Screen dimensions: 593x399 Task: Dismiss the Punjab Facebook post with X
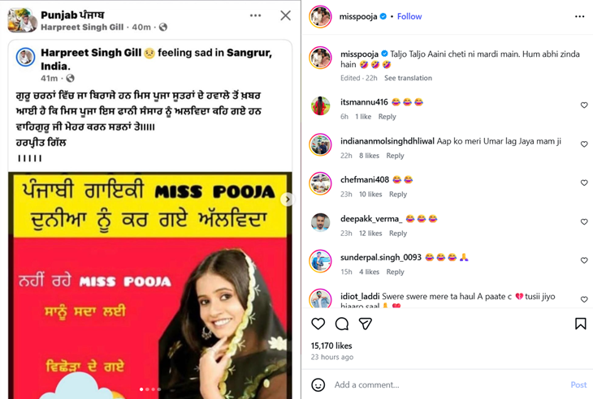285,15
